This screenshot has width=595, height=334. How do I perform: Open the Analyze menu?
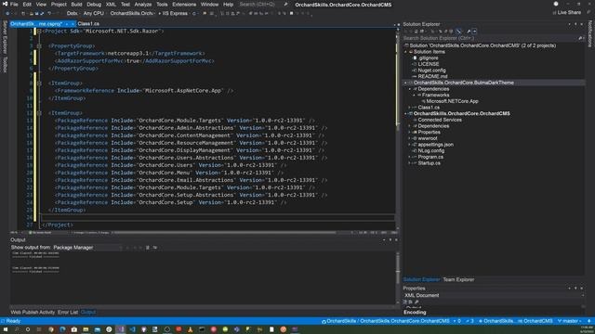pyautogui.click(x=143, y=5)
